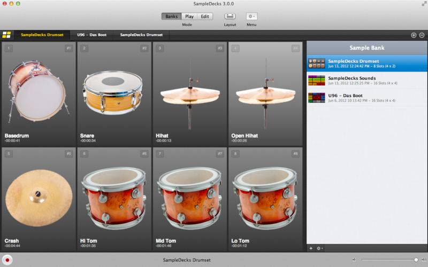Remove tab with the minus icon
The image size is (428, 267).
422,35
